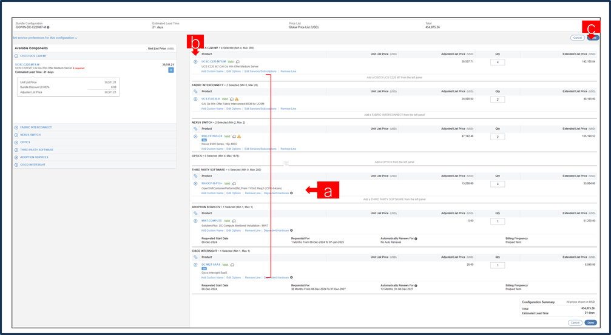Click Edit Options for UCSC-C220-M7S-M
Viewport: 611px width, 335px height.
click(x=234, y=72)
